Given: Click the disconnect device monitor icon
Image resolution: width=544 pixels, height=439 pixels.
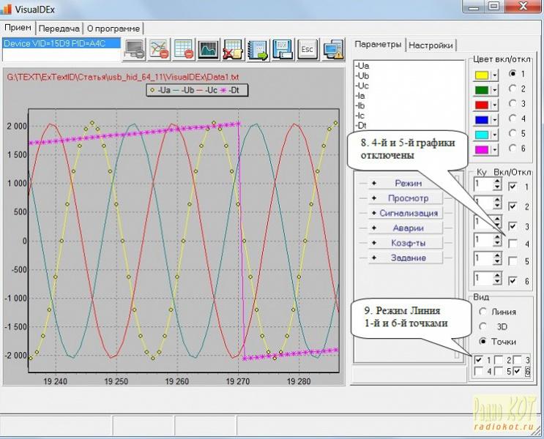Looking at the screenshot, I should (x=135, y=50).
